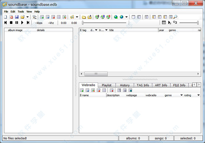
Task: Click the globe icon with green square
Action: (x=116, y=17)
